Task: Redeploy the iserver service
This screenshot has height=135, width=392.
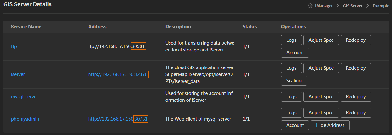Action: pos(356,68)
